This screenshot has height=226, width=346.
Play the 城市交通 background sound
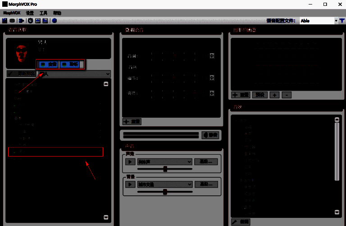[x=130, y=184]
